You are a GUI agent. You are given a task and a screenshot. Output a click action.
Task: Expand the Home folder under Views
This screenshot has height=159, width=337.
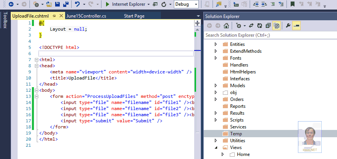222,154
